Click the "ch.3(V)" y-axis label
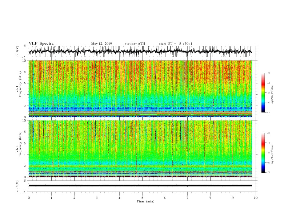Viewport: 288px width, 222px height. [17, 186]
